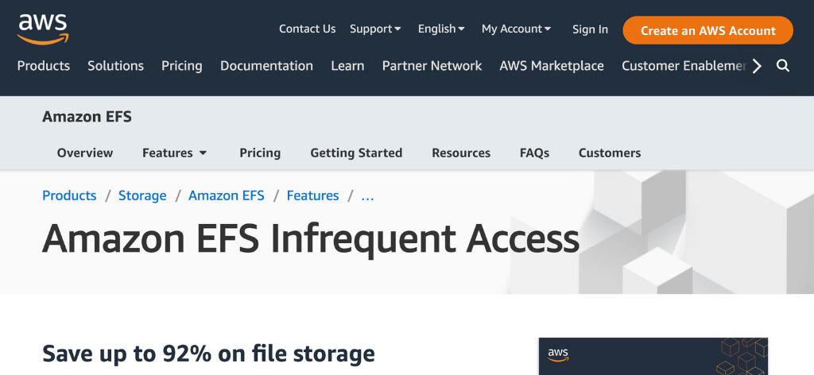Screen dimensions: 814x375
Task: Open the Contact Us link
Action: pos(307,29)
